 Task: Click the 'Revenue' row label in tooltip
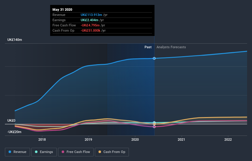point(59,15)
